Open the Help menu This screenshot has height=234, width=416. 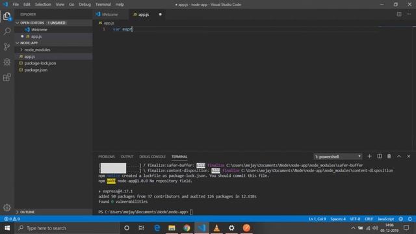tap(120, 5)
